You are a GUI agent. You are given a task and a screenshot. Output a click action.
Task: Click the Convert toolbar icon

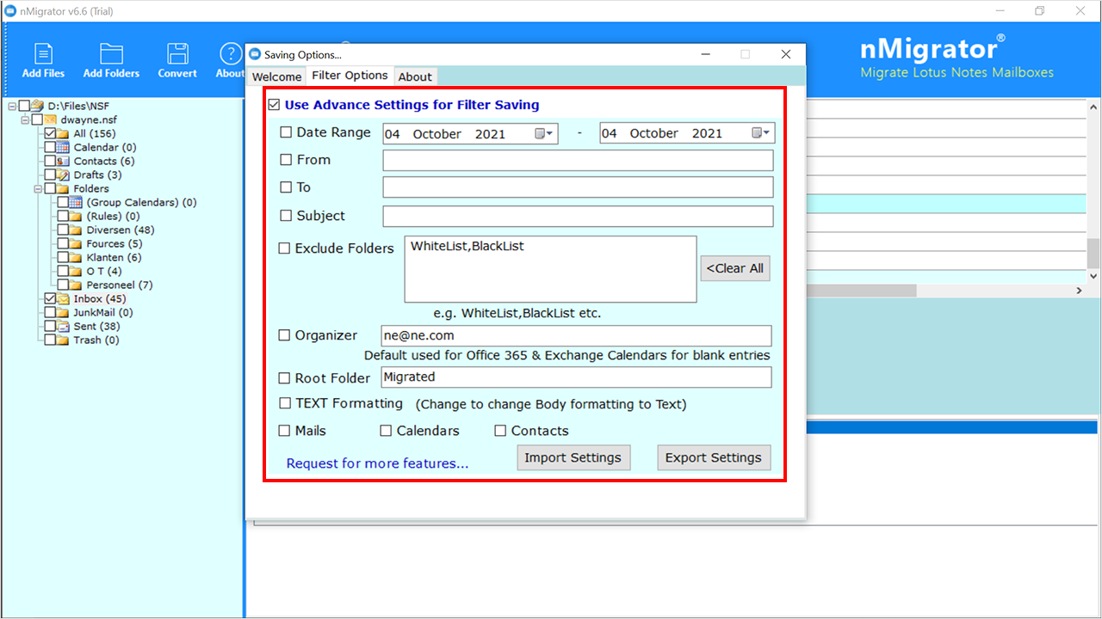pyautogui.click(x=177, y=53)
